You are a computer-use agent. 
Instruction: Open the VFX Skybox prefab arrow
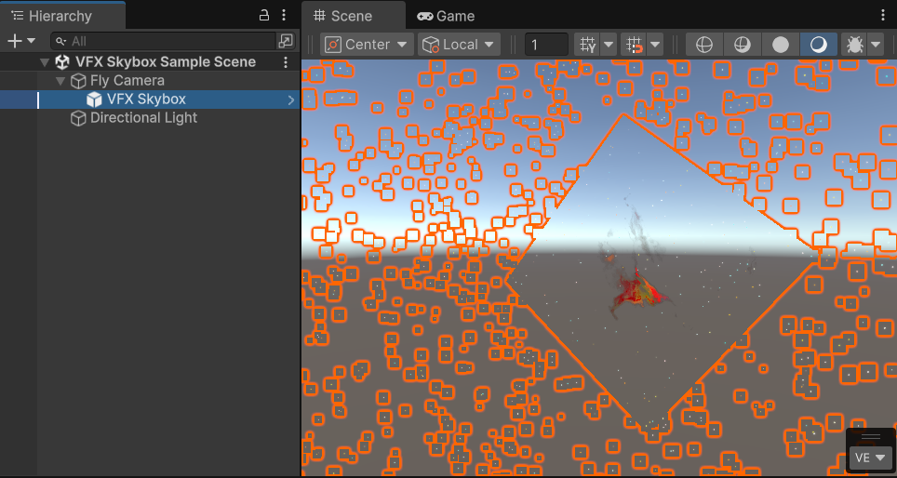click(291, 100)
